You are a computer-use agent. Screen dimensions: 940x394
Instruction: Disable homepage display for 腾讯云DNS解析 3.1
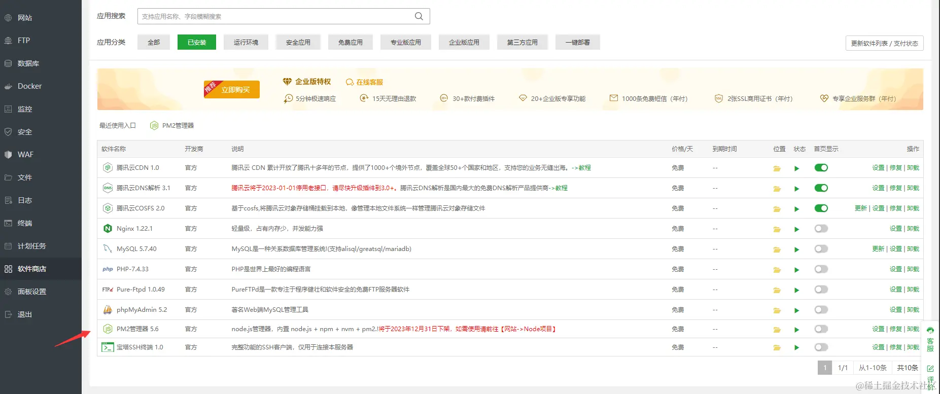(x=821, y=188)
